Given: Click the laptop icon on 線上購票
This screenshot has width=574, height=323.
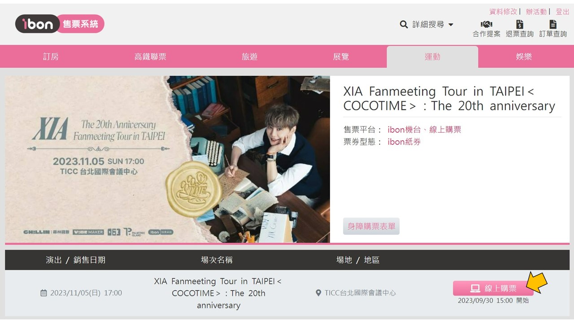Looking at the screenshot, I should pyautogui.click(x=475, y=288).
